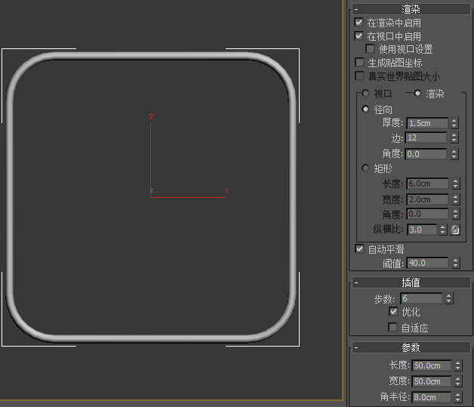Enable 生成贴图坐标 checkbox
The image size is (474, 407).
click(359, 62)
